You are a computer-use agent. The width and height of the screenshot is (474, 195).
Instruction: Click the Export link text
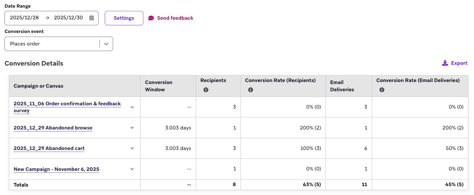[459, 63]
